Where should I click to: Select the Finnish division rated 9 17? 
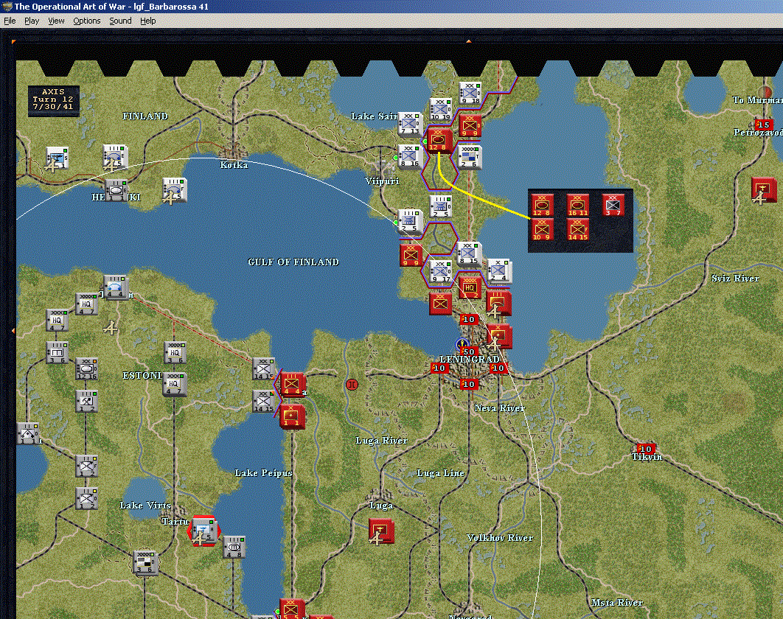pos(440,270)
